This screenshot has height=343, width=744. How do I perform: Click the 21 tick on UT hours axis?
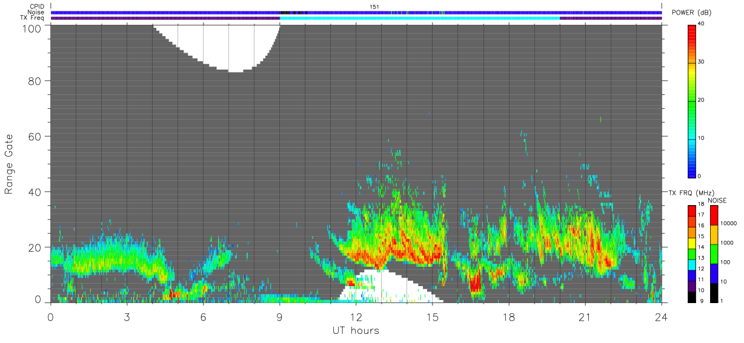585,318
